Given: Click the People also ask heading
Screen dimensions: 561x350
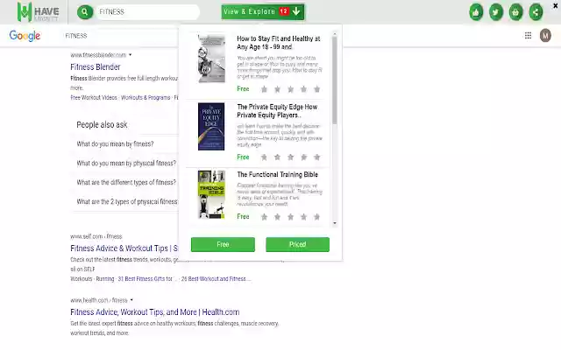Looking at the screenshot, I should tap(102, 124).
